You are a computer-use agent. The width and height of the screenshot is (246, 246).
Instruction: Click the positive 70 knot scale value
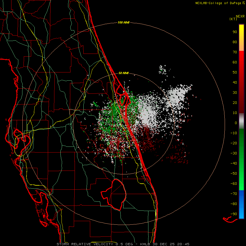[235, 52]
